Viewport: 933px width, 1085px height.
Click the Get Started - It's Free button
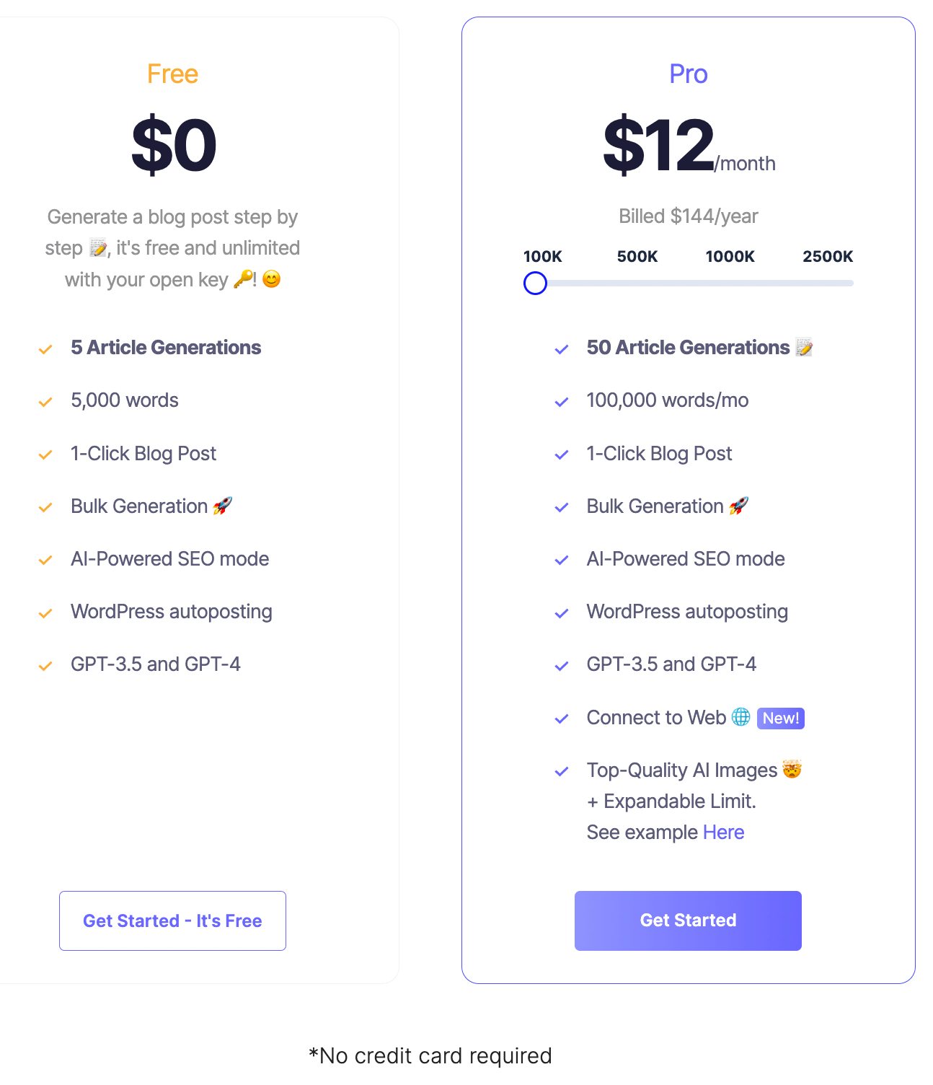tap(172, 921)
